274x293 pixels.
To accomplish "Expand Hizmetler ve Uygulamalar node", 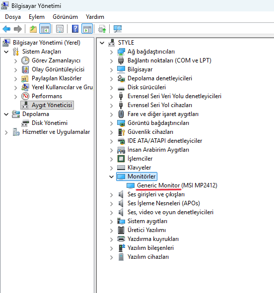I will (6, 132).
